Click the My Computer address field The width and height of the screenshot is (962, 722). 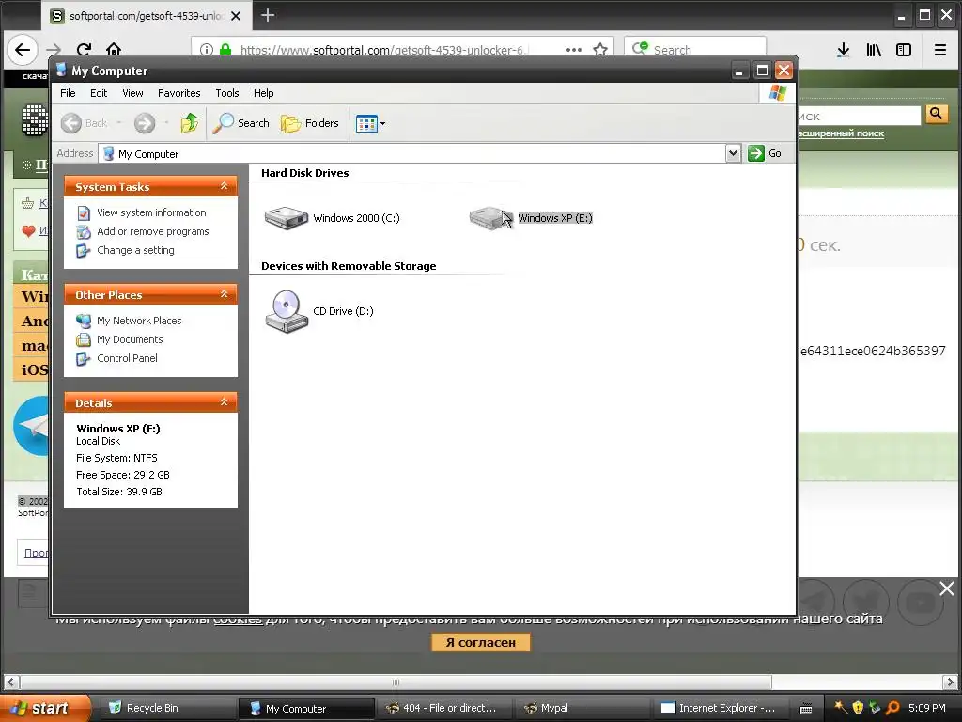point(412,153)
